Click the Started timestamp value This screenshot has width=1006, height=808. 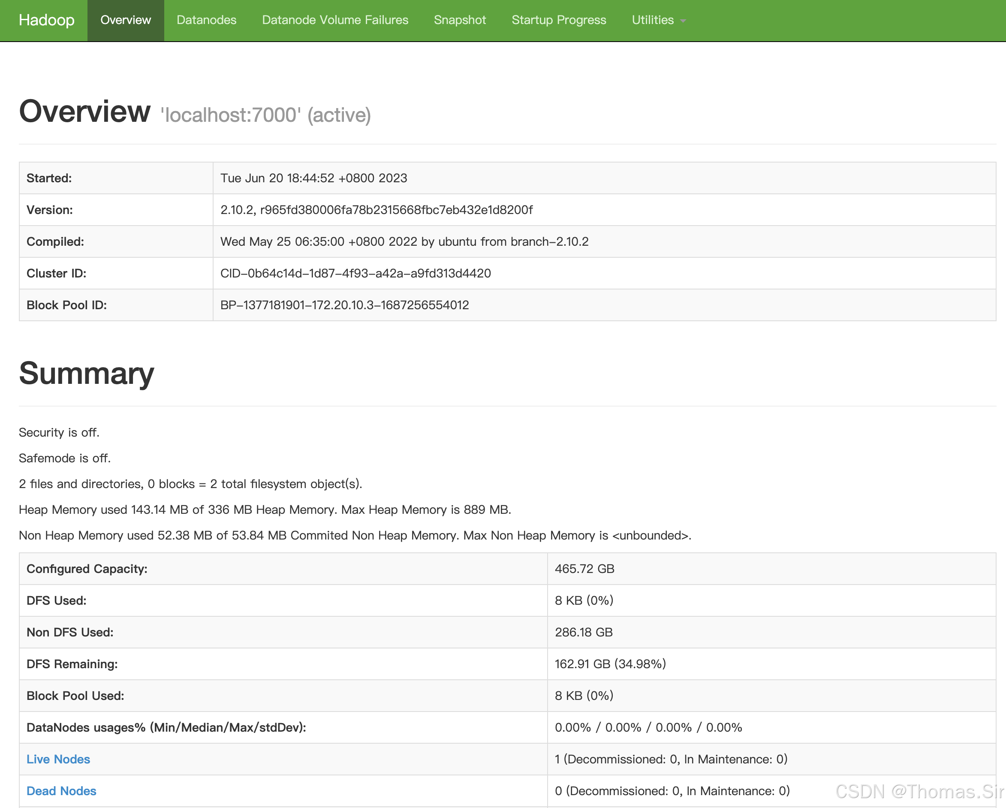click(313, 178)
